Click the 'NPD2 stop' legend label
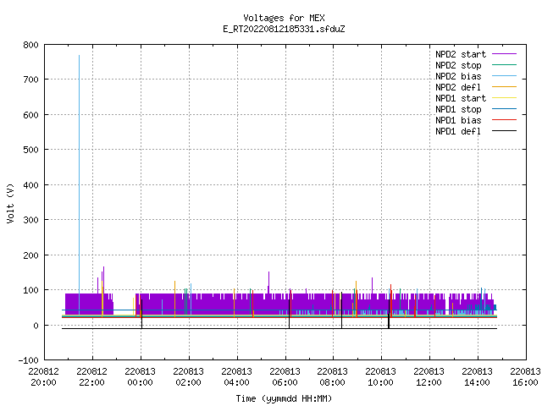The height and width of the screenshot is (406, 542). (x=458, y=65)
